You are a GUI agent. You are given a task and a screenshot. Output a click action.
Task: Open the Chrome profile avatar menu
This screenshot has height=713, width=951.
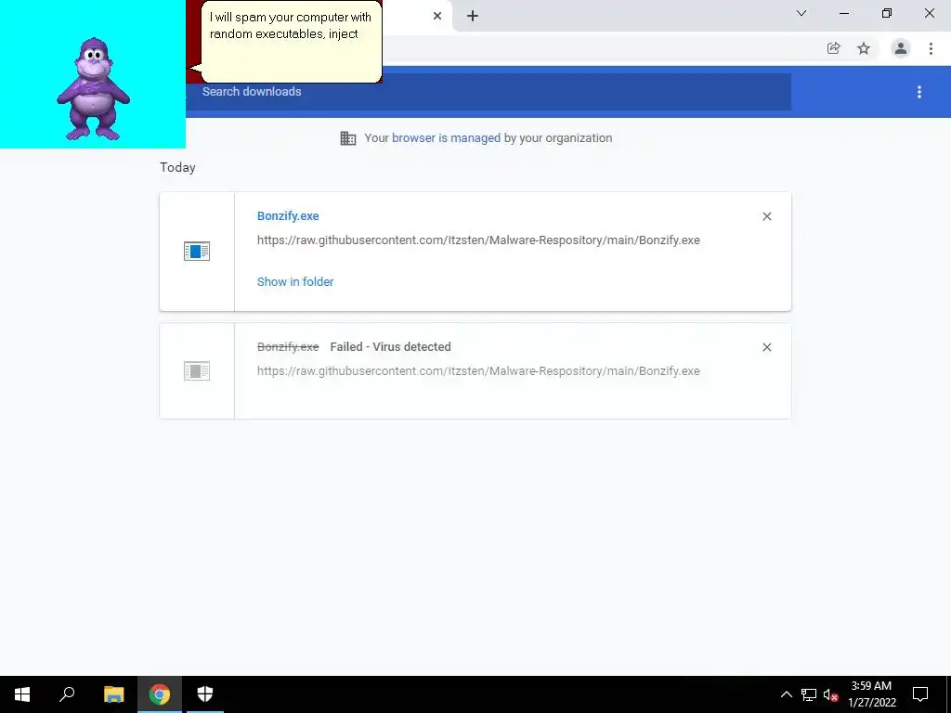coord(901,48)
